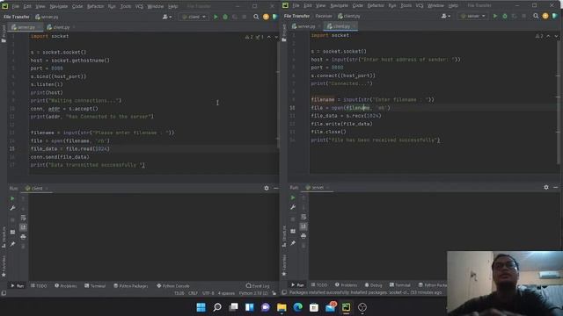563x316 pixels.
Task: Go to next highlighted problem in left editor
Action: [276, 37]
